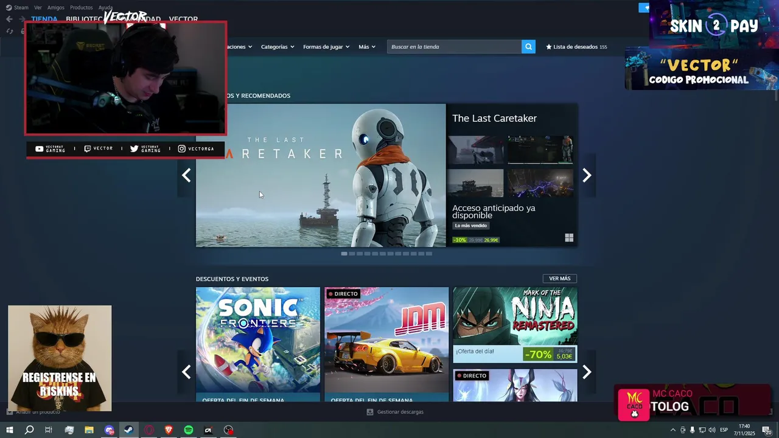View the second Last Caretaker screenshot thumbnail
The height and width of the screenshot is (438, 779).
[540, 150]
